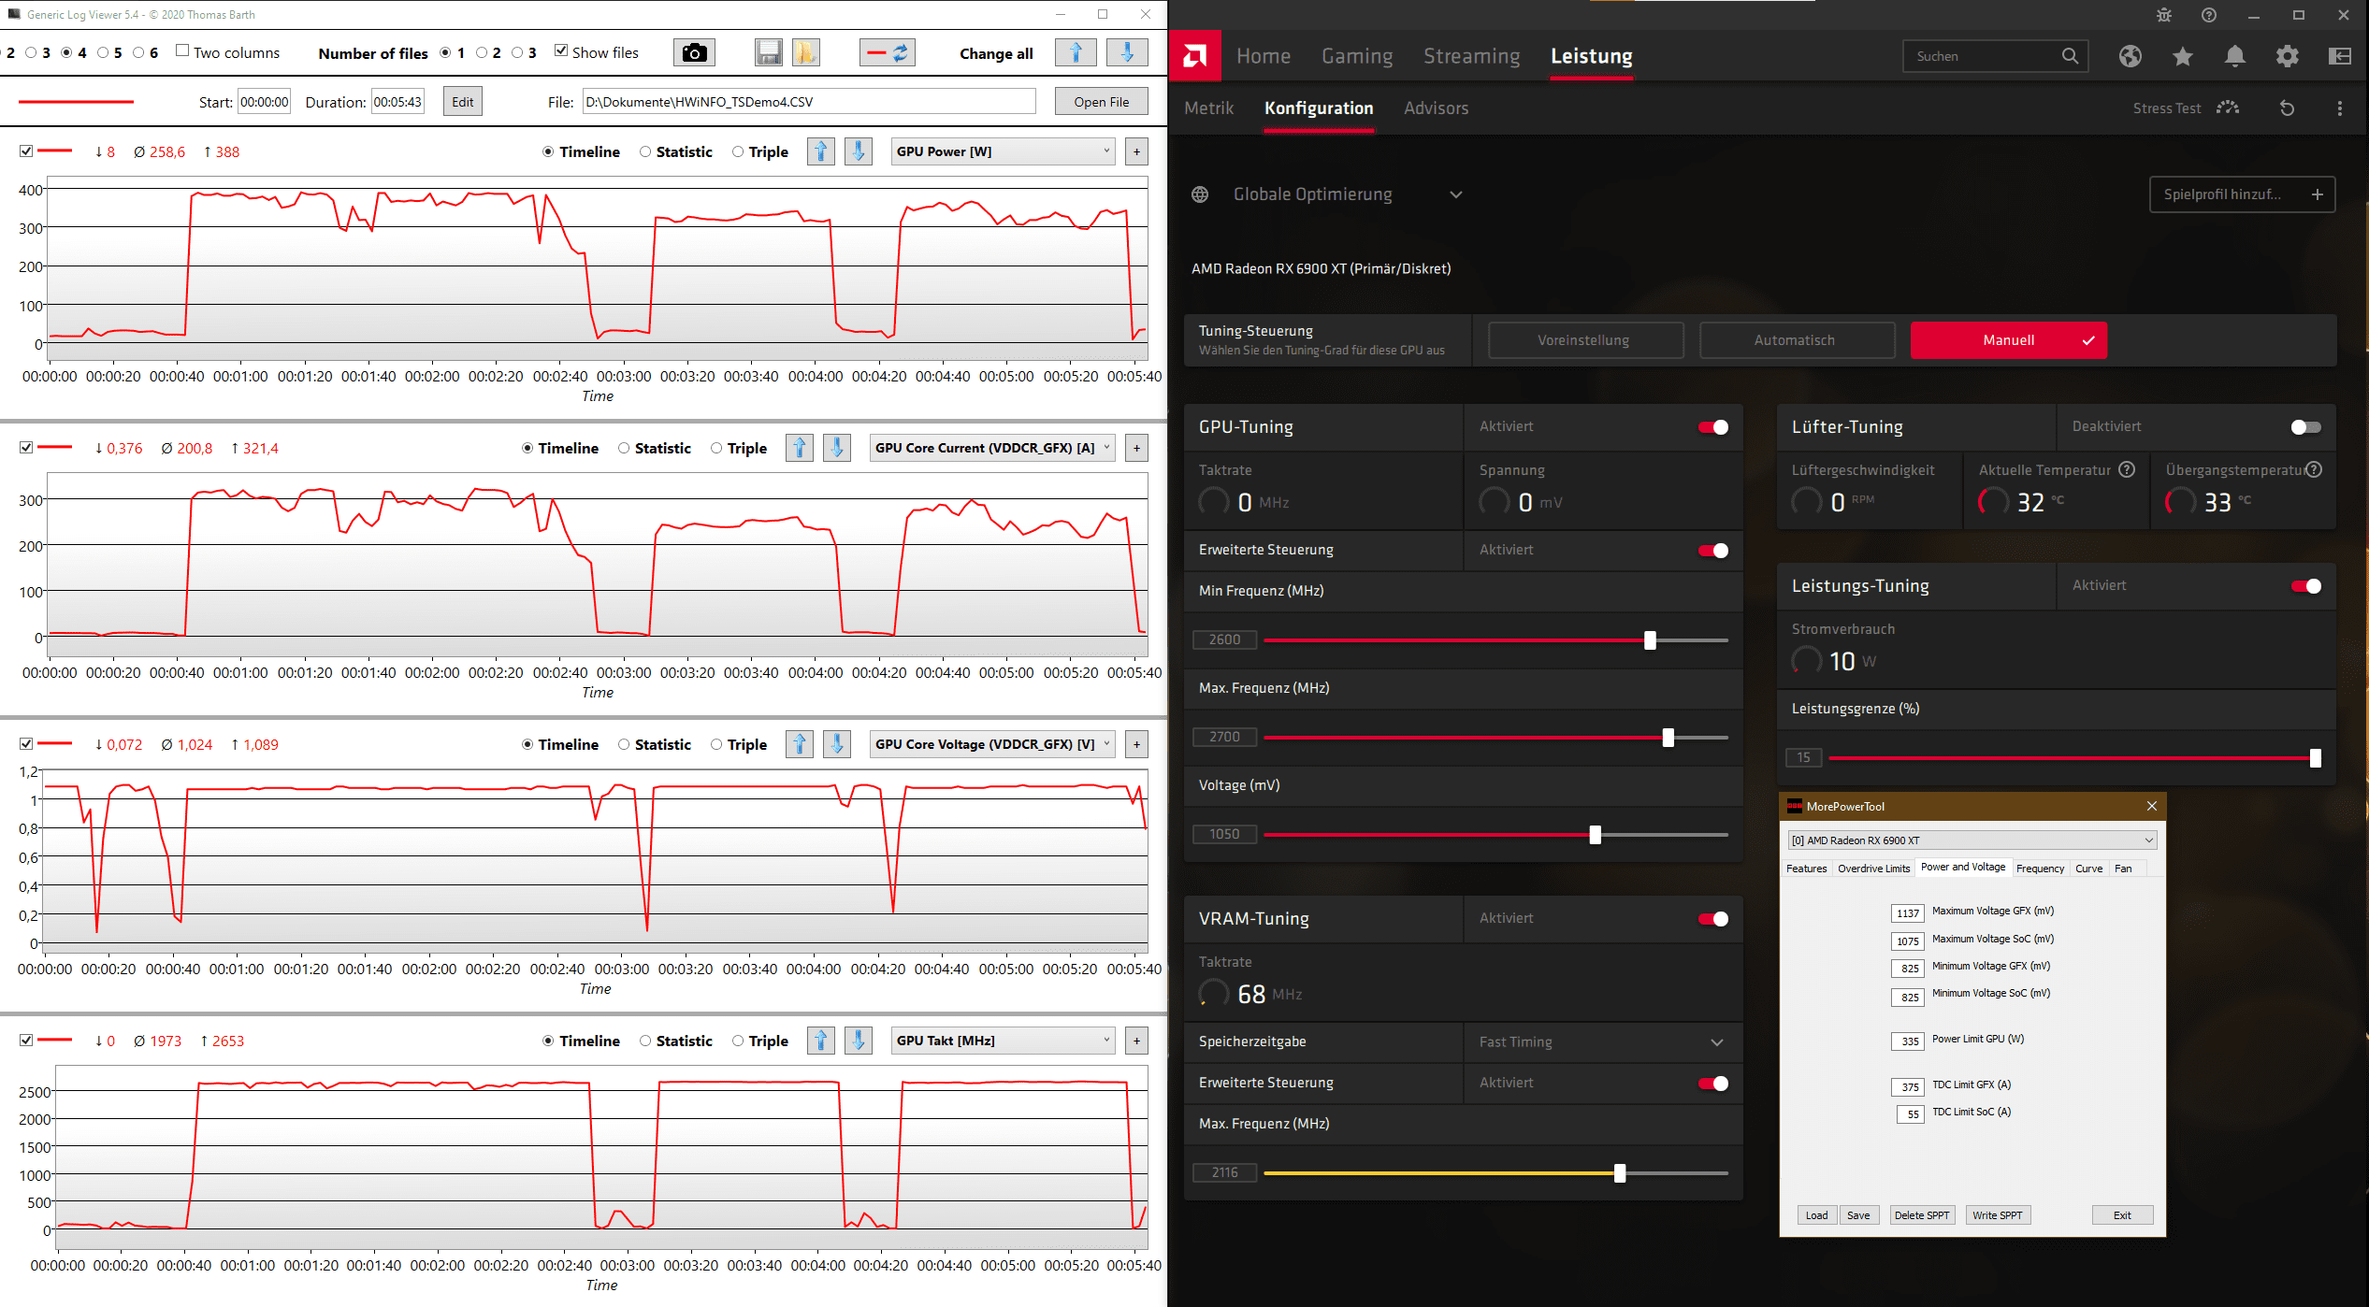Viewport: 2369px width, 1307px height.
Task: Open notifications bell icon
Action: (2235, 56)
